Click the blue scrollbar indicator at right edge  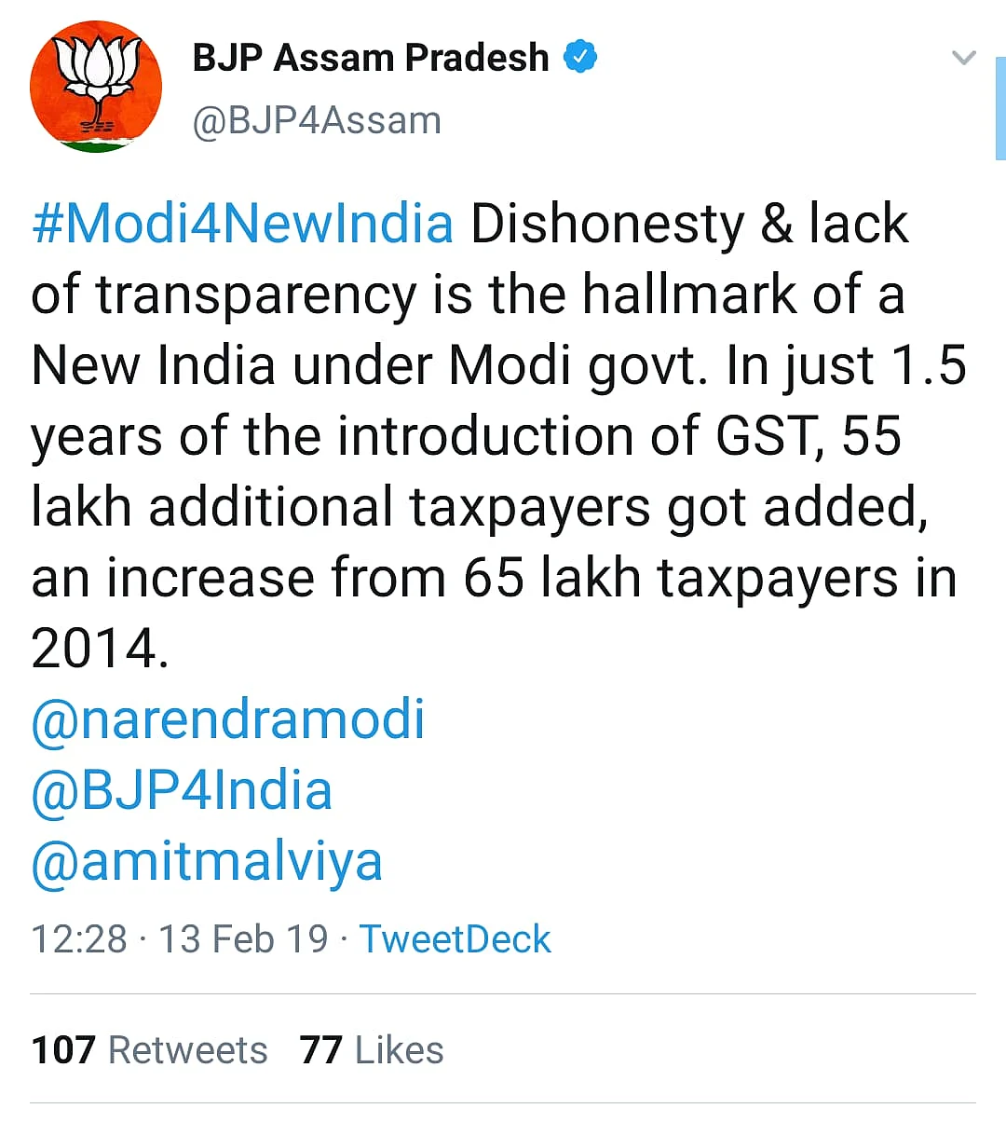point(1000,107)
